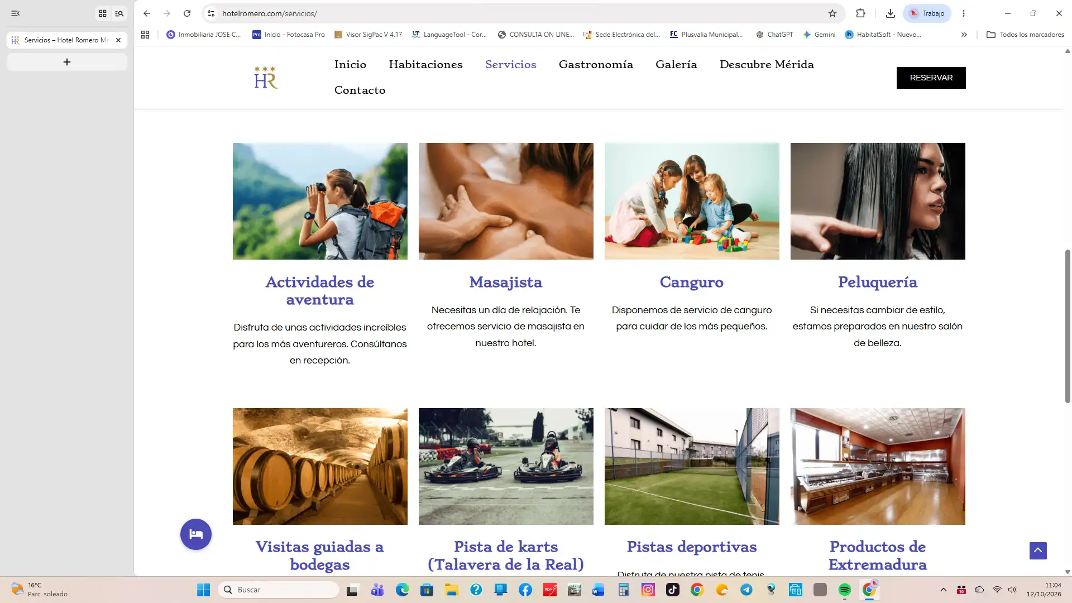Go to Gastronomía page
1072x603 pixels.
pos(596,65)
